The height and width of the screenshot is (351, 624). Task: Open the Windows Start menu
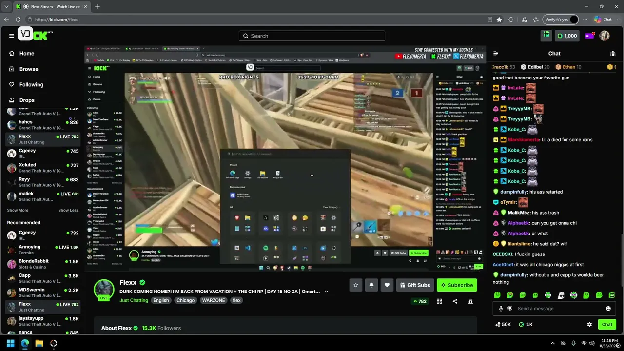[x=10, y=343]
